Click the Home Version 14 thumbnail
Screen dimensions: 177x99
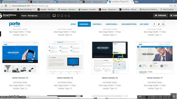[65, 57]
